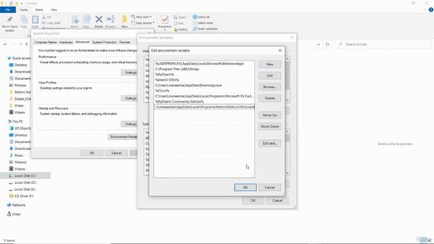Click Performance Settings button in System Properties
Screen dimensions: 434x244
point(130,73)
